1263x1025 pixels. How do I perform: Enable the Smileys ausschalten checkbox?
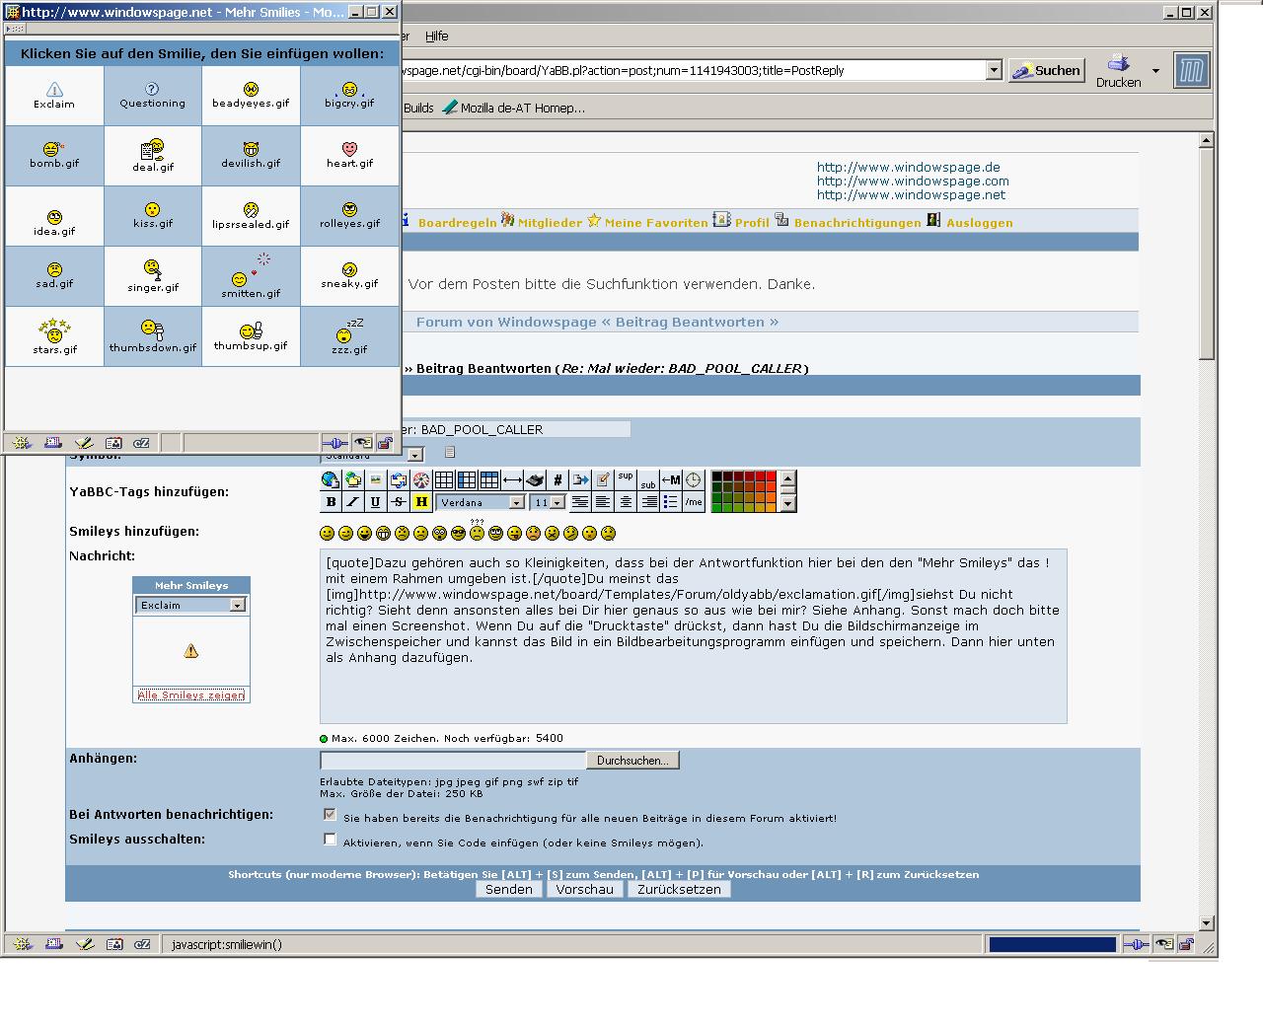point(330,840)
